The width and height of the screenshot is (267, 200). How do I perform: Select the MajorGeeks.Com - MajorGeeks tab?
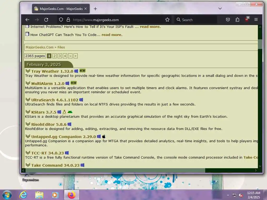coord(61,9)
